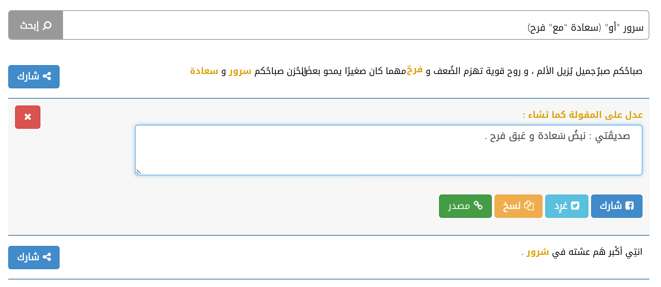
Task: Click the copy icon on نسخ button
Action: (x=529, y=205)
